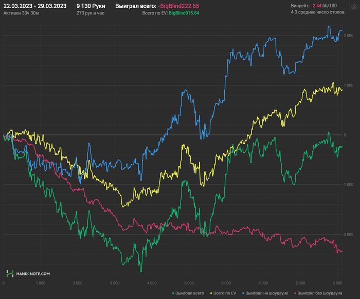This screenshot has height=299, width=360.
Task: Click the x-axis label 5 000
Action: (189, 283)
